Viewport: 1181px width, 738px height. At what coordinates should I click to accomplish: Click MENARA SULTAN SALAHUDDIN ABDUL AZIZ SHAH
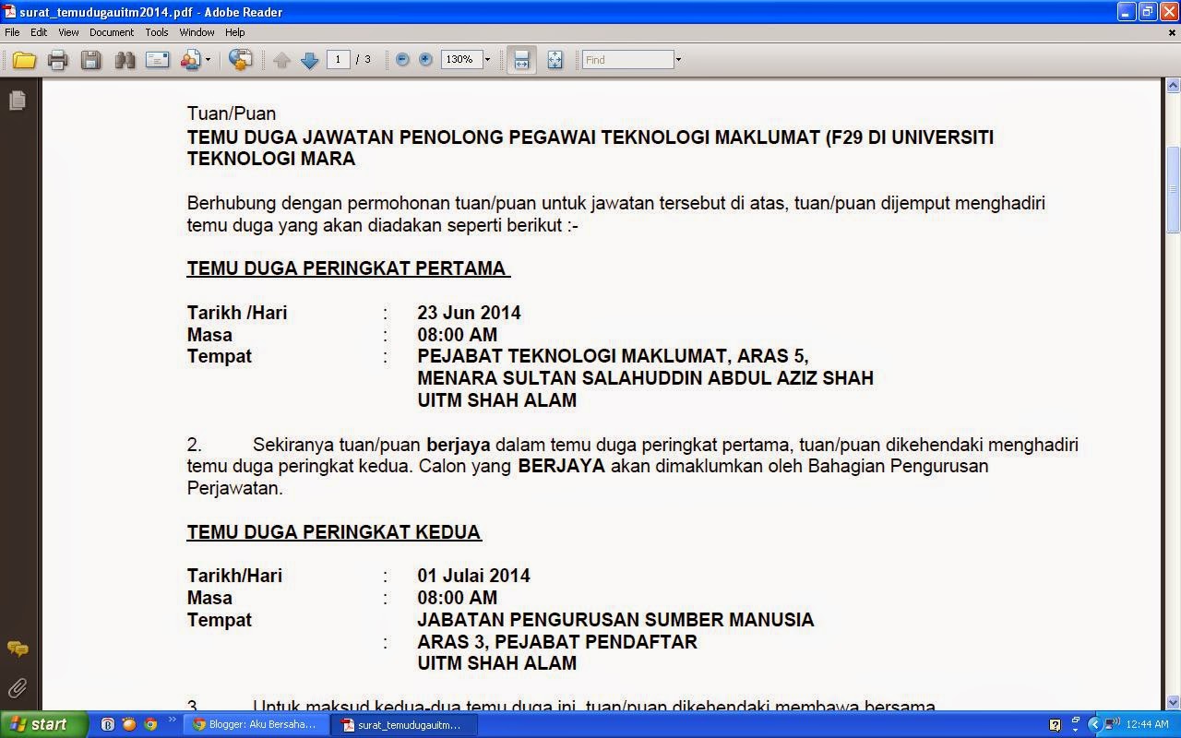point(645,378)
